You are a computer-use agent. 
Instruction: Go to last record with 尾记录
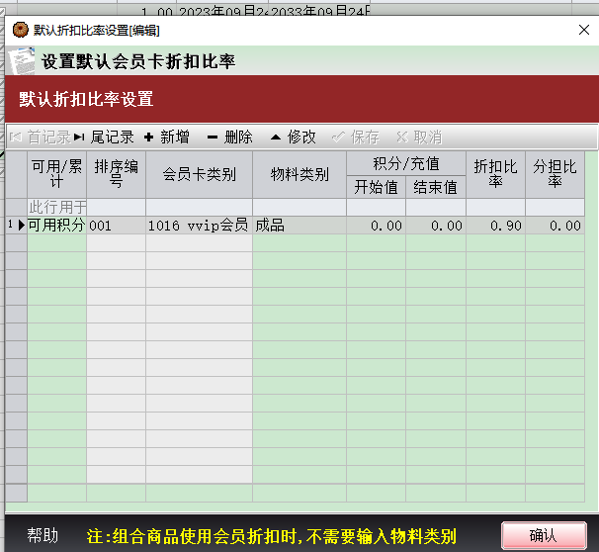(x=104, y=137)
